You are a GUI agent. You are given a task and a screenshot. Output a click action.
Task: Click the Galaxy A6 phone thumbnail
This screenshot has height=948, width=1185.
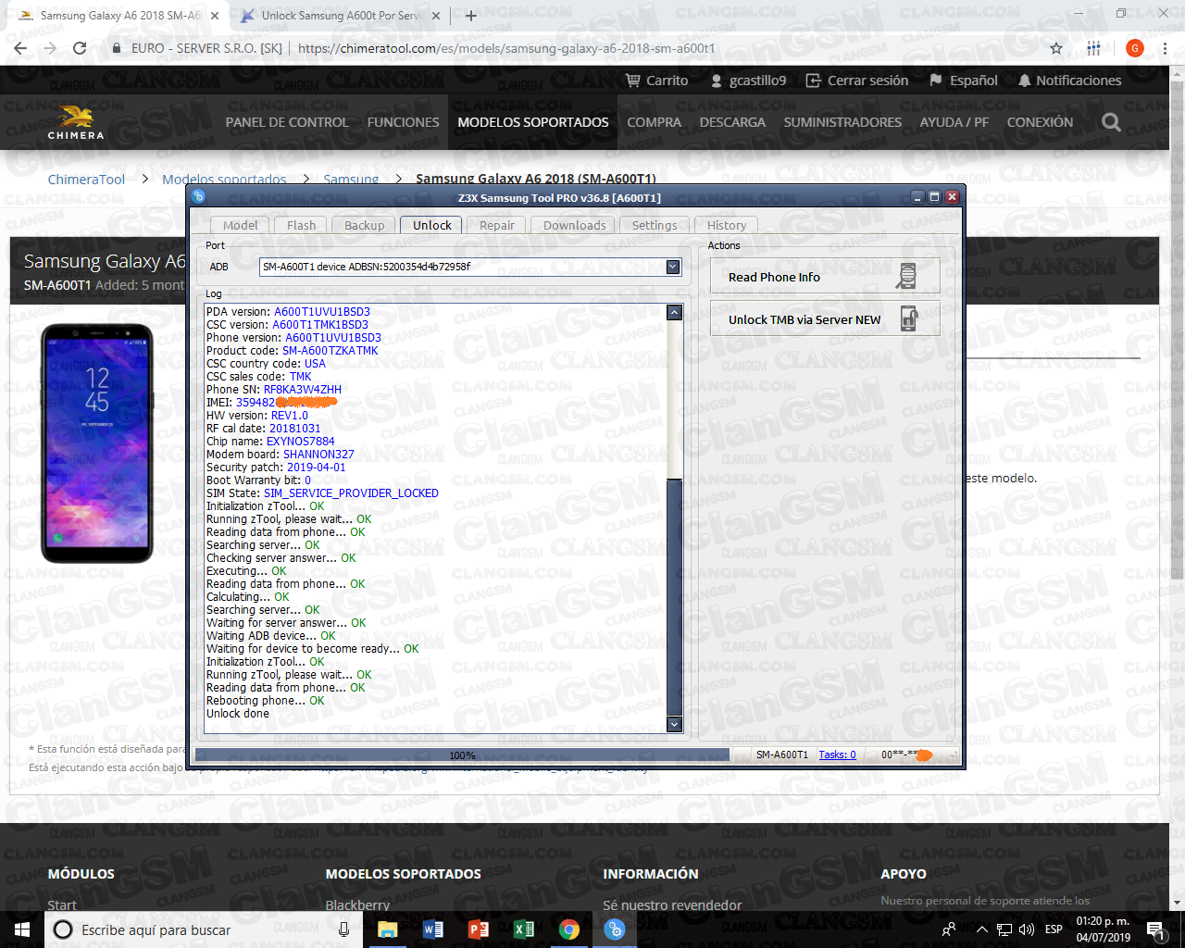pos(97,443)
